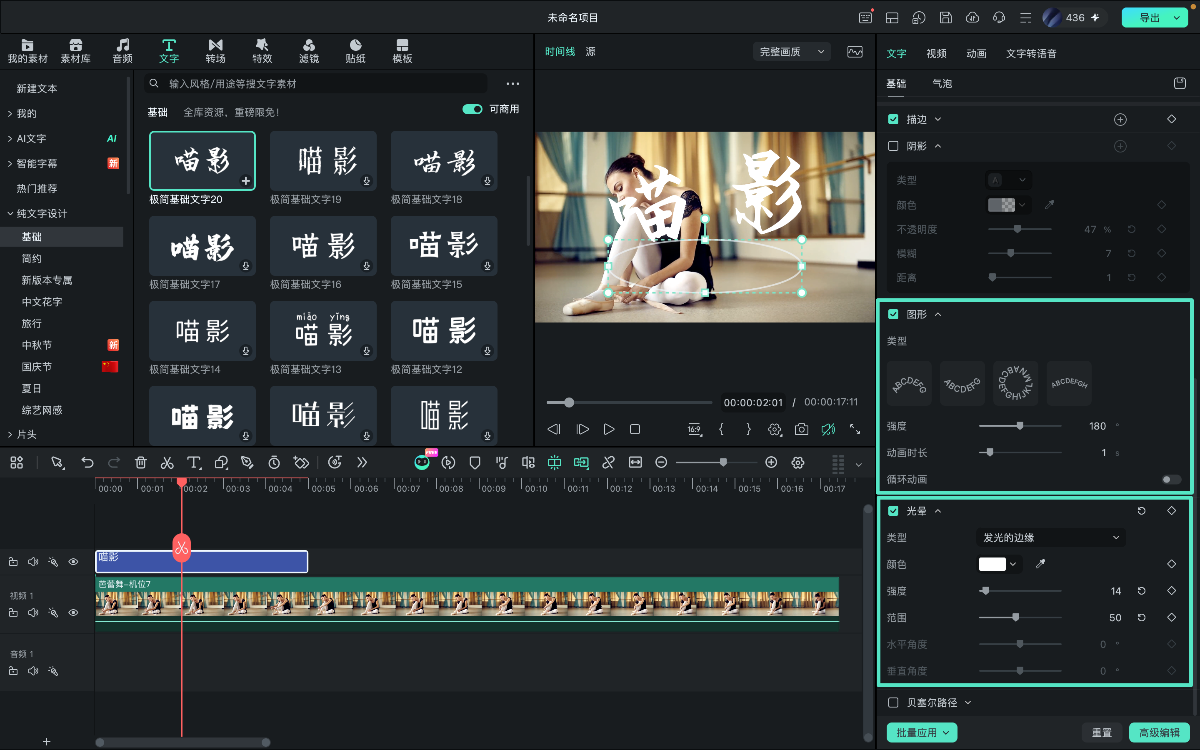This screenshot has width=1200, height=750.
Task: Click the eyedropper next to glow color
Action: pyautogui.click(x=1040, y=564)
